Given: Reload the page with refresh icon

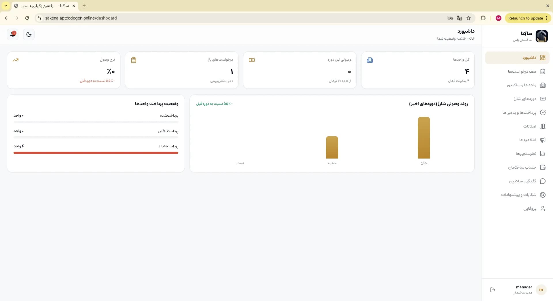Looking at the screenshot, I should (27, 18).
